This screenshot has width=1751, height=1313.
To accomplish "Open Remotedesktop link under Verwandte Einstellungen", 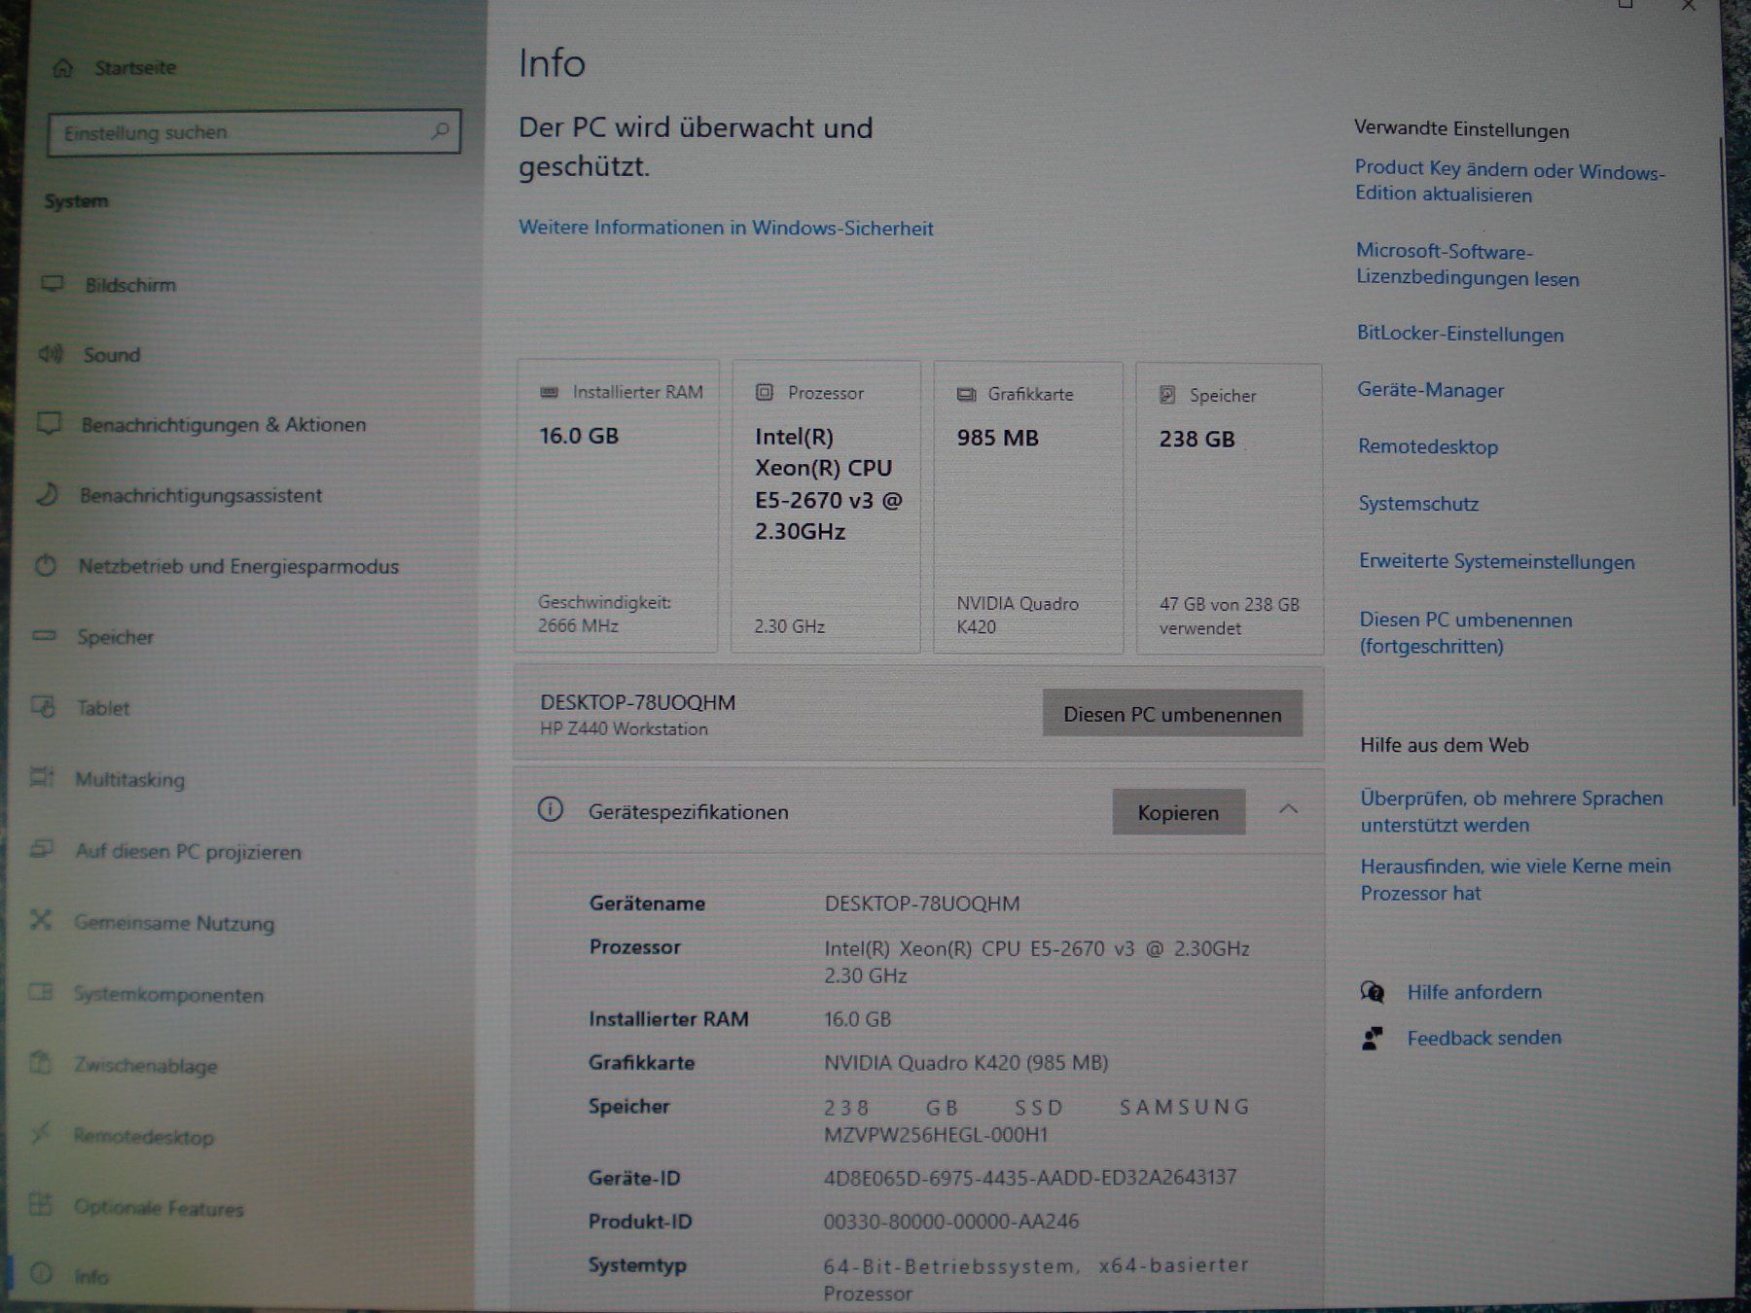I will click(x=1428, y=446).
